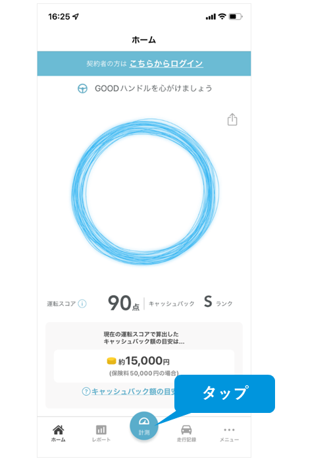Tap the blue driving score ring
The height and width of the screenshot is (461, 329).
145,192
